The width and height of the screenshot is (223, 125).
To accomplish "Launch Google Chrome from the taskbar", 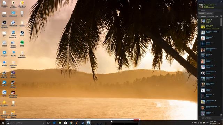I will tap(71, 123).
